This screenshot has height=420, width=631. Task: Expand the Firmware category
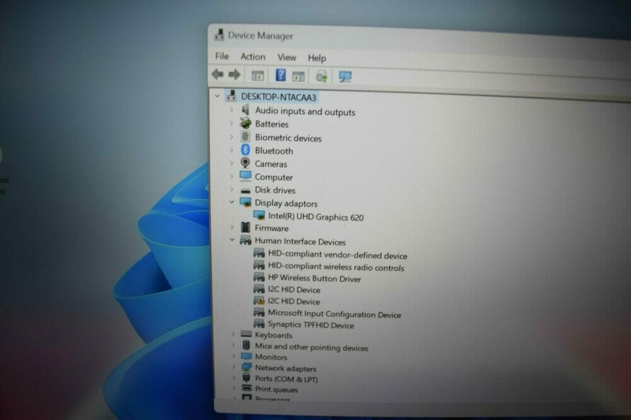(232, 227)
